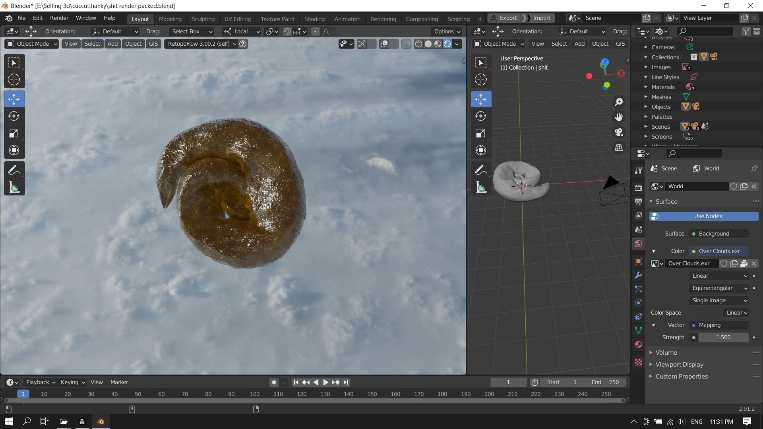This screenshot has height=429, width=763.
Task: Toggle proportional editing in left header
Action: click(x=315, y=31)
